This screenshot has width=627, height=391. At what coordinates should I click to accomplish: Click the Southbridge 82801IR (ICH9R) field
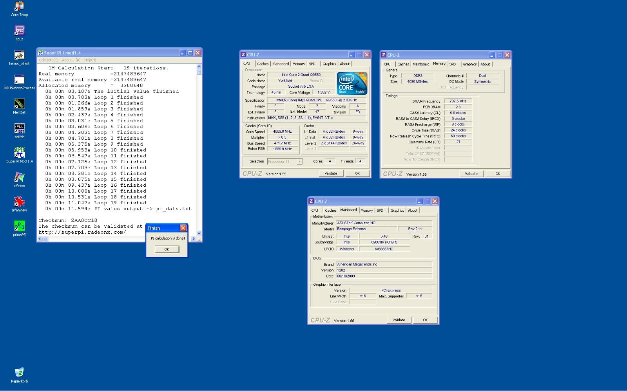(384, 242)
